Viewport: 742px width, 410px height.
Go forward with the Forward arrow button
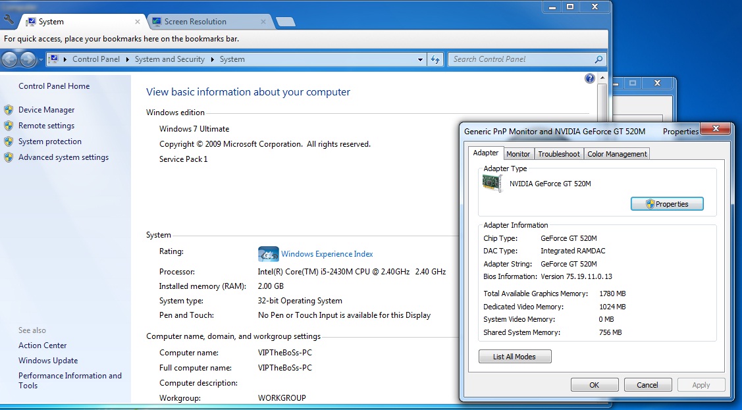point(28,60)
